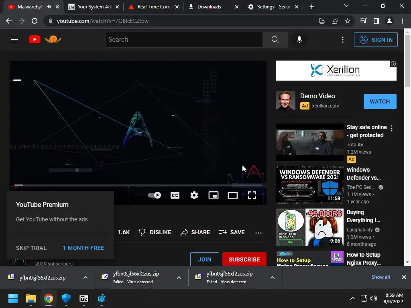Image resolution: width=411 pixels, height=308 pixels.
Task: Expand options for second failed zip download
Action: pos(179,278)
